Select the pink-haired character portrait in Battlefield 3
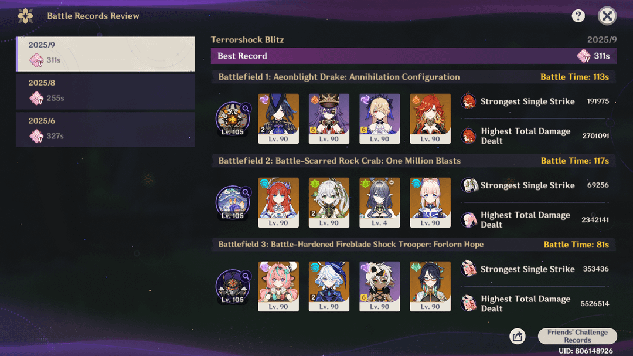The width and height of the screenshot is (633, 356). tap(278, 286)
